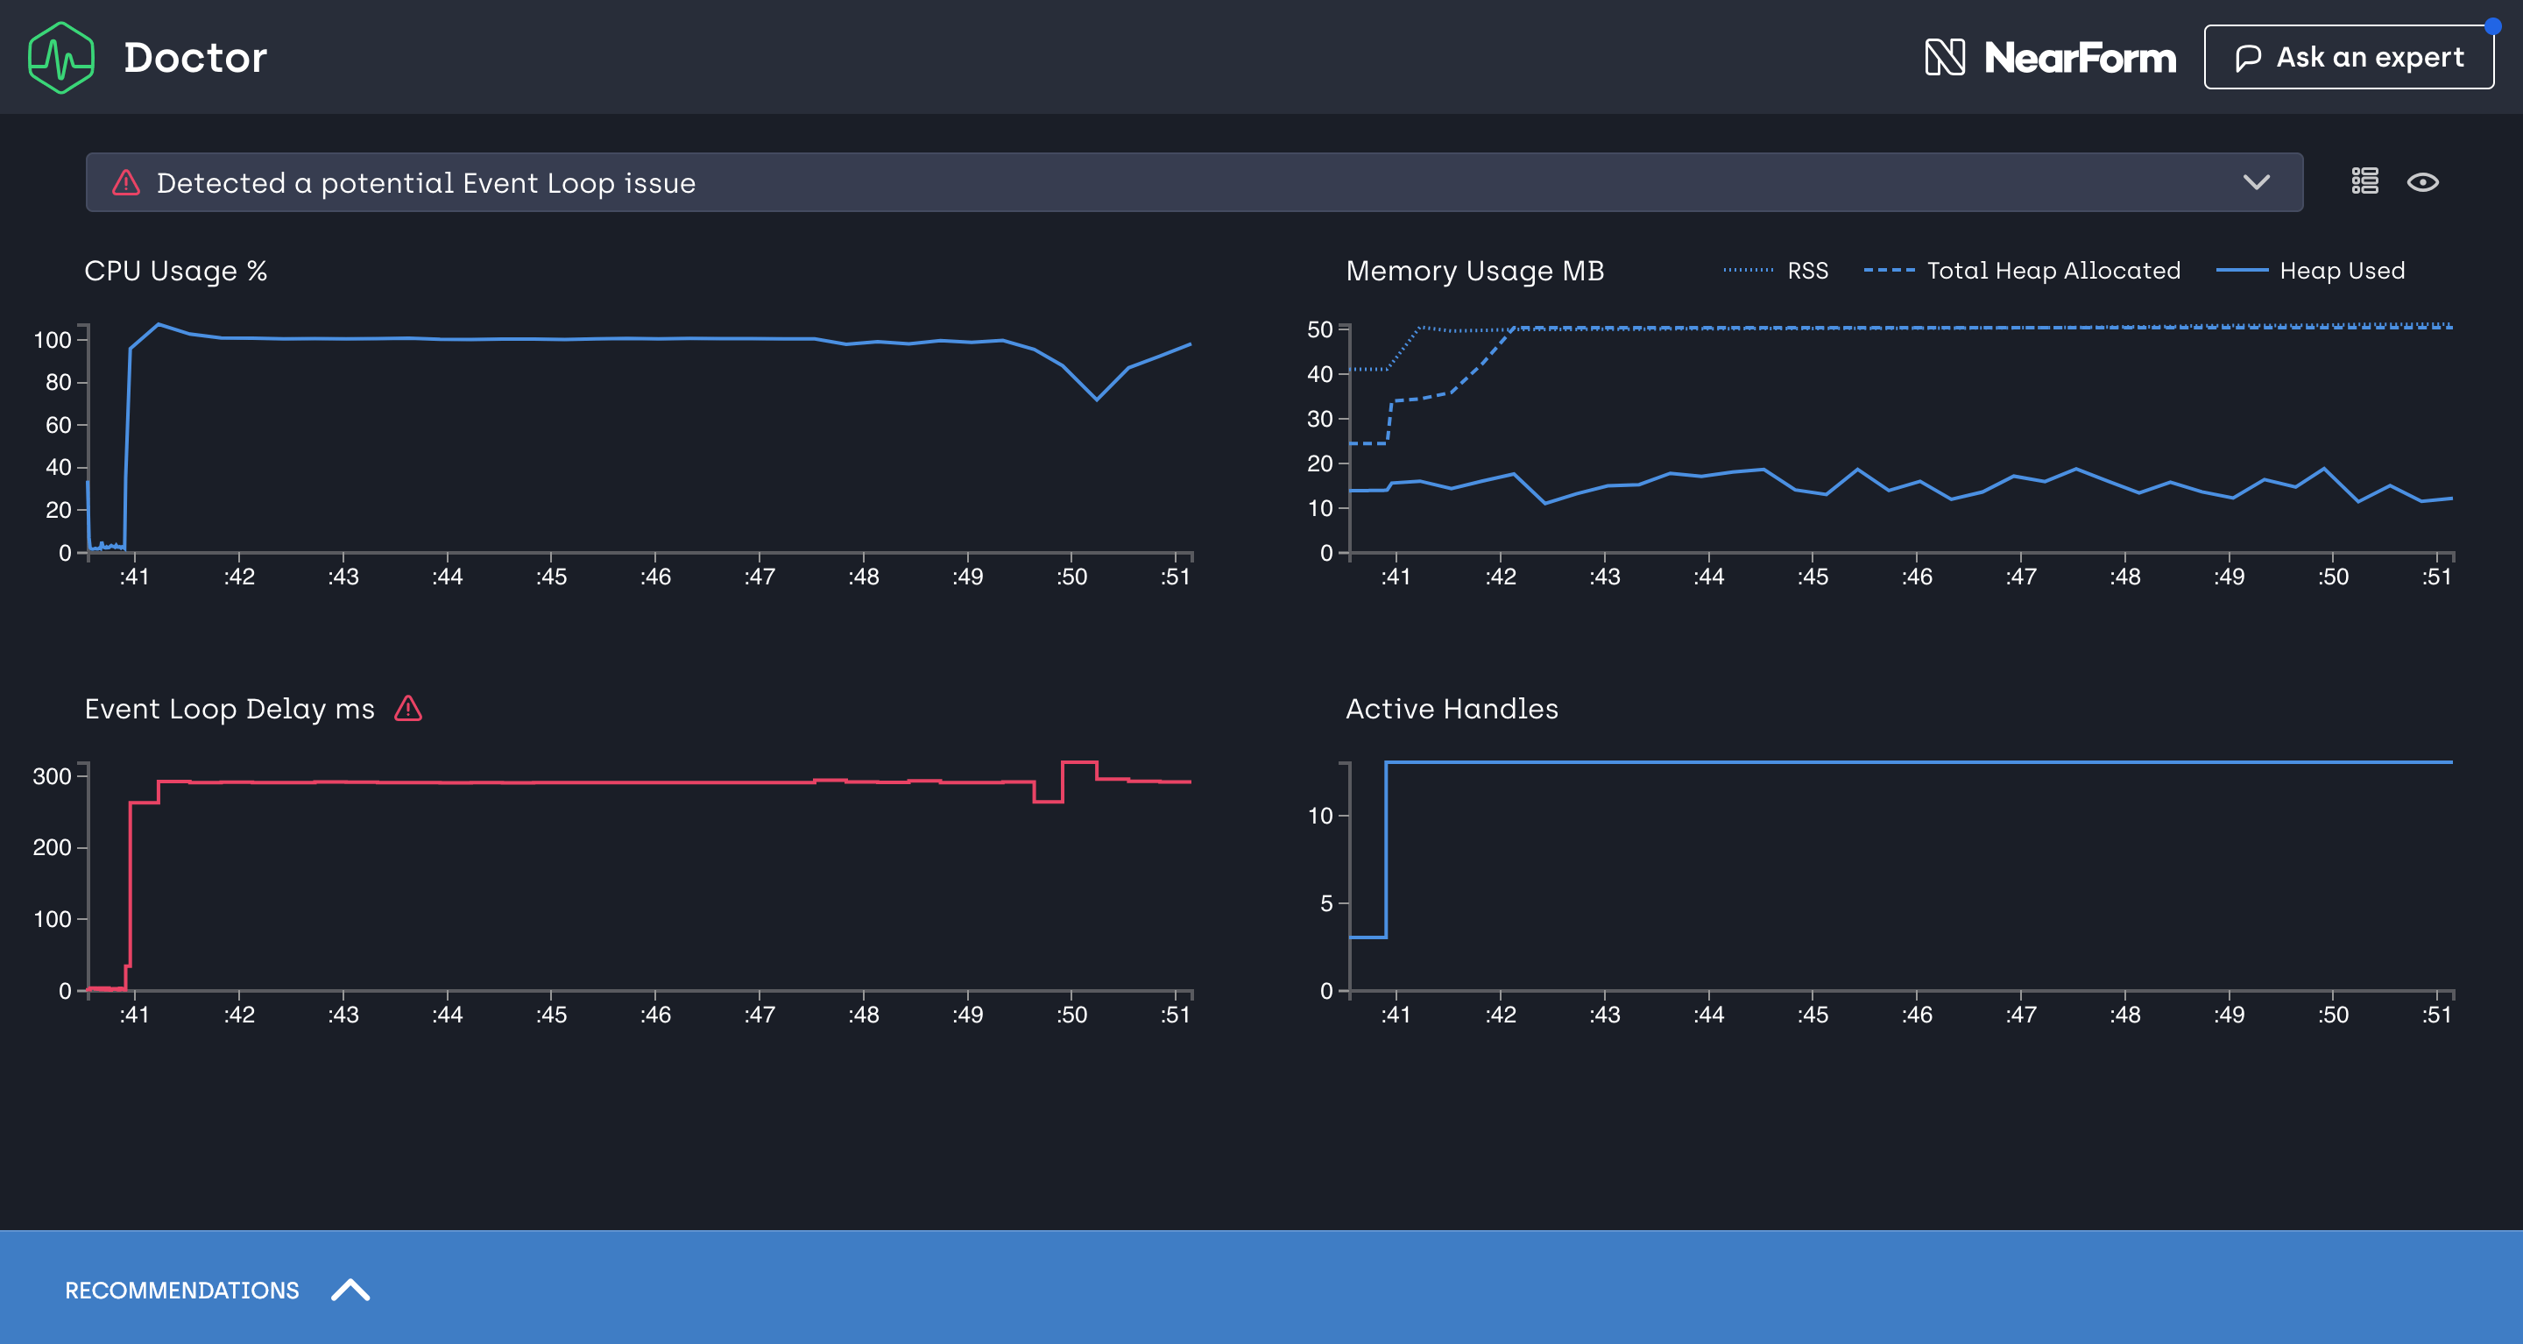Click the RECOMMENDATIONS label
This screenshot has height=1344, width=2523.
click(x=182, y=1291)
